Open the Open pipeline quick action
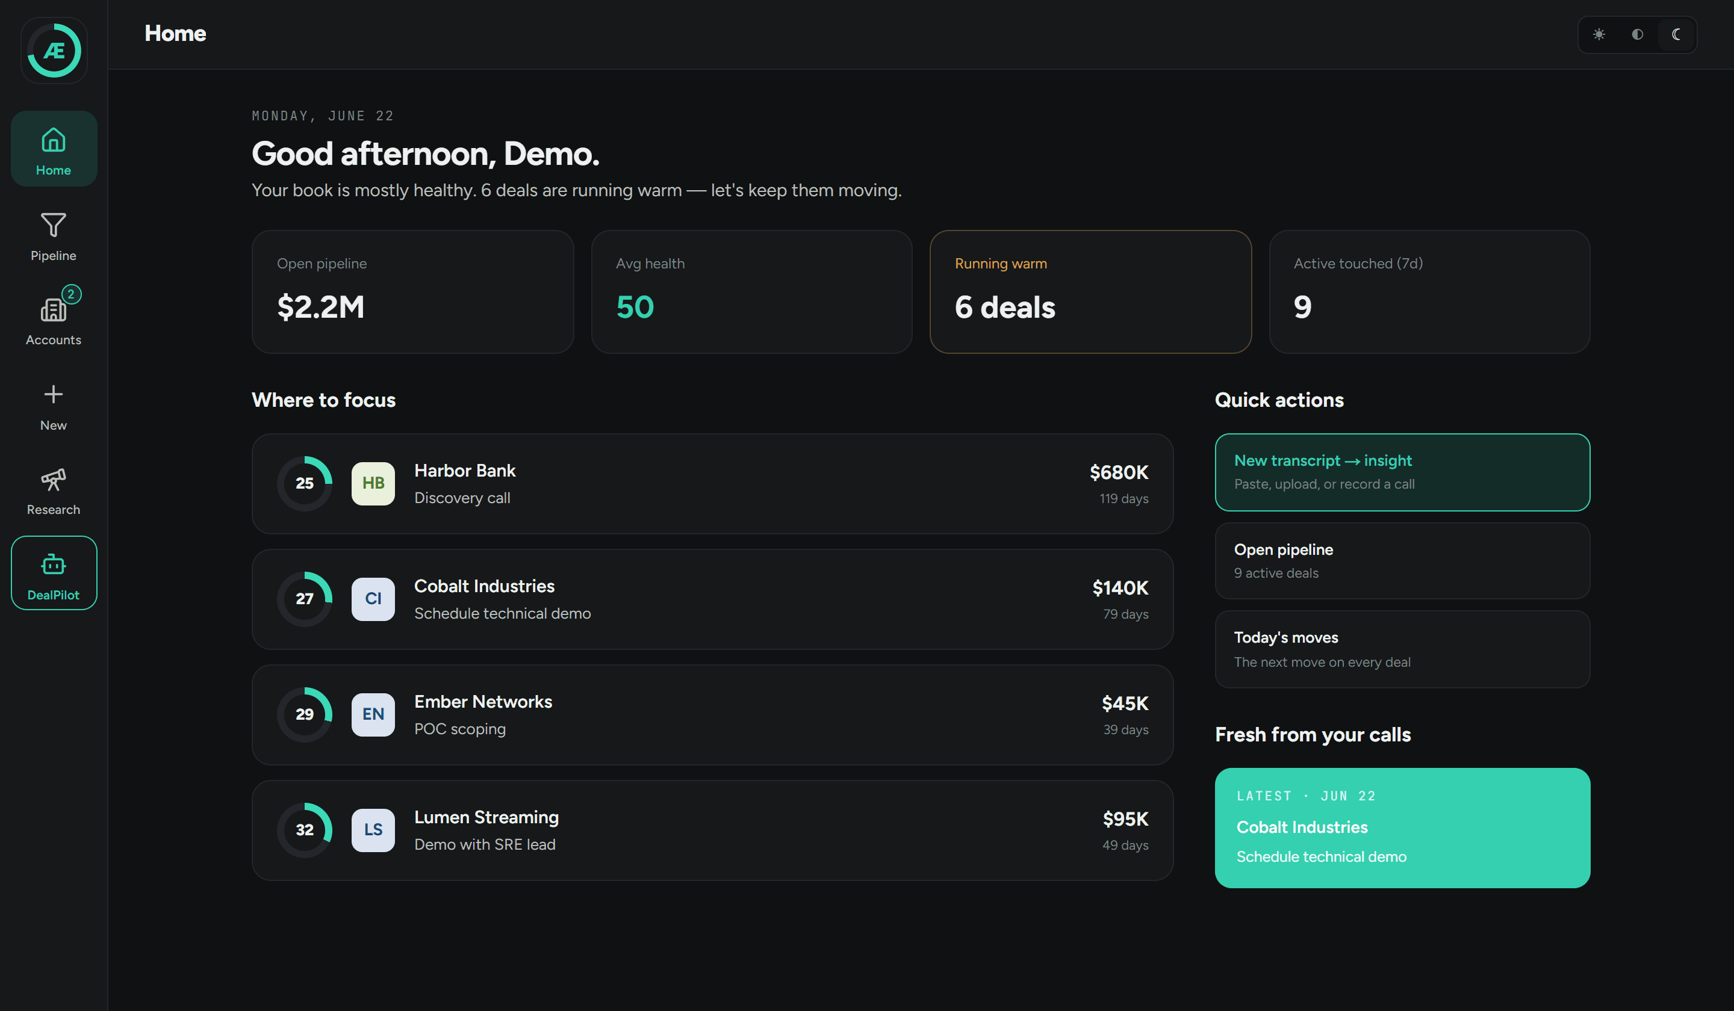The width and height of the screenshot is (1734, 1011). pyautogui.click(x=1402, y=560)
